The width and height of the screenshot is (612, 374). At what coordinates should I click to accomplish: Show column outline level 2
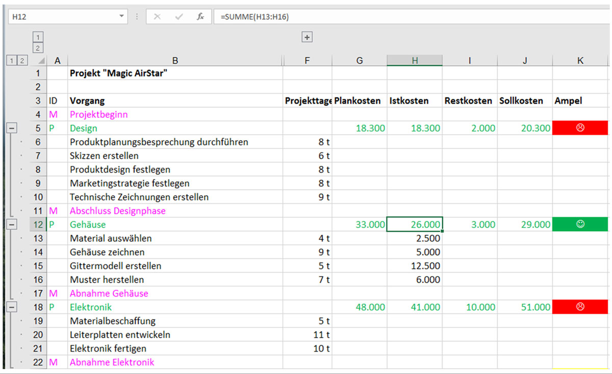tap(38, 48)
